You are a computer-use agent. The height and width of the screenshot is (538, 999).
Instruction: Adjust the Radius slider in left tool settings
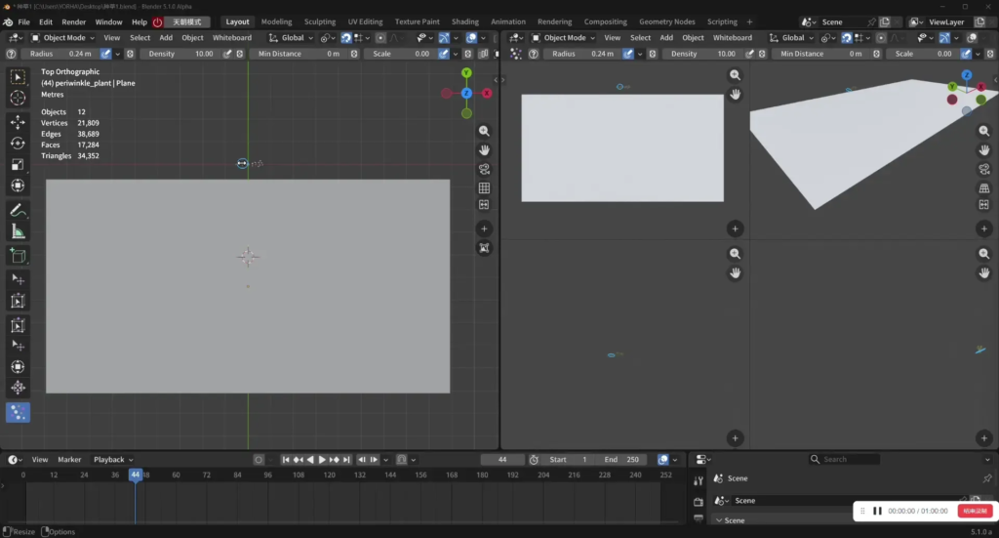click(60, 54)
